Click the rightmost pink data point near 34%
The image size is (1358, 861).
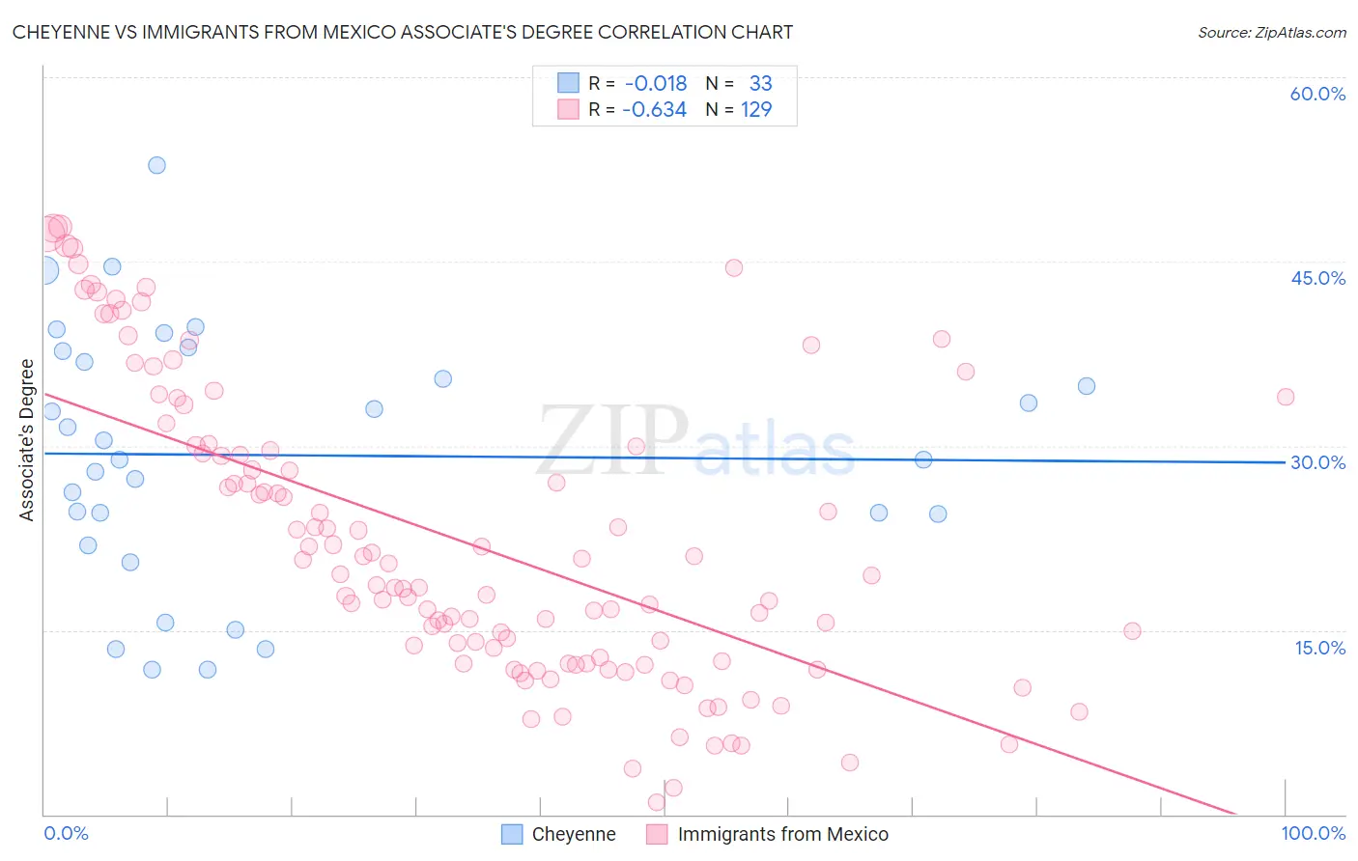1286,397
